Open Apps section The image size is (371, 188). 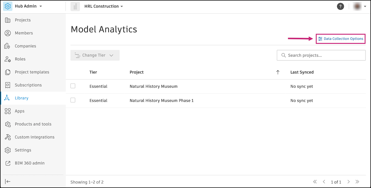click(x=20, y=111)
